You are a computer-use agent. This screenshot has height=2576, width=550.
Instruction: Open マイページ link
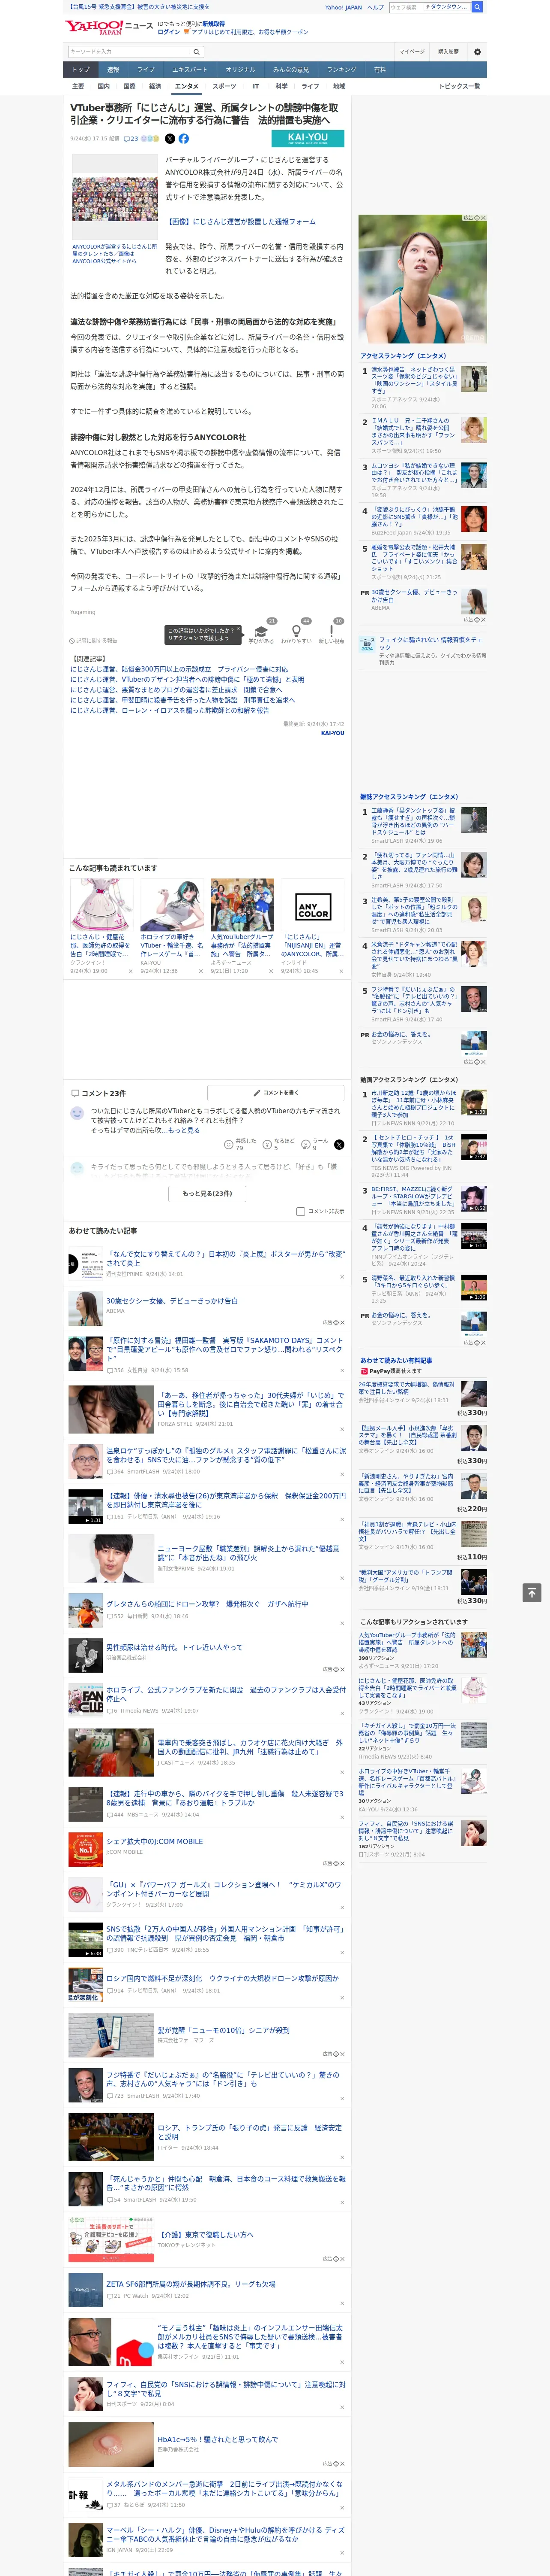(412, 52)
